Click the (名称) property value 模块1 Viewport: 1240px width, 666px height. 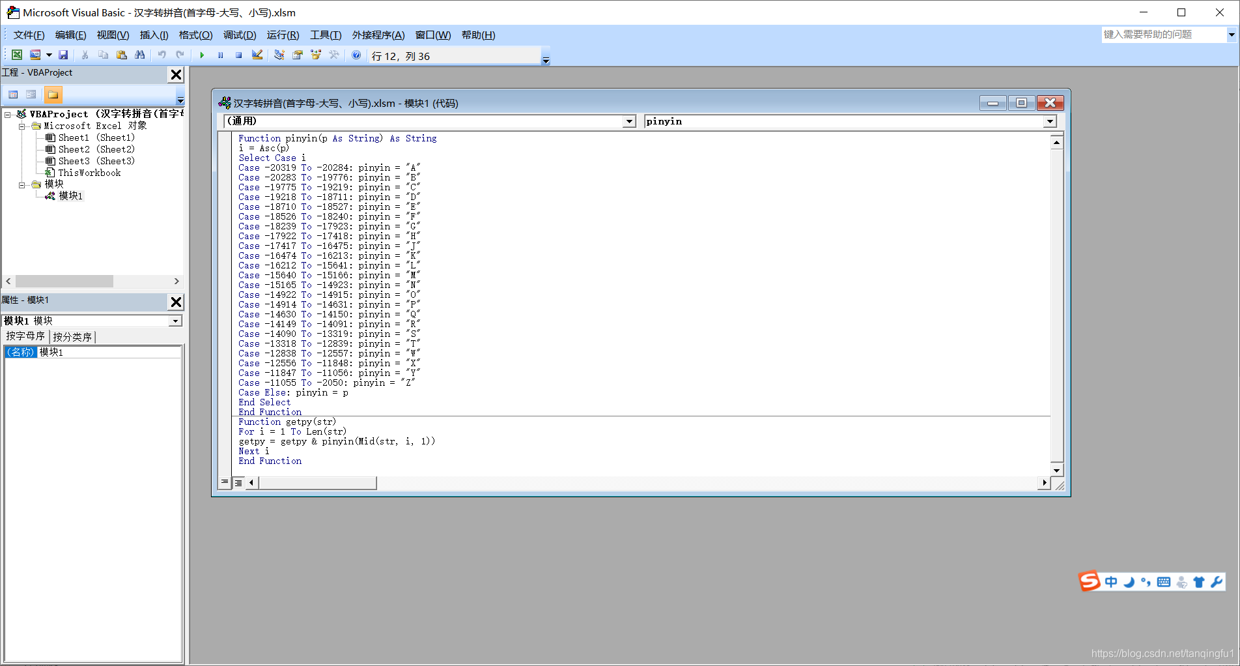pos(109,352)
